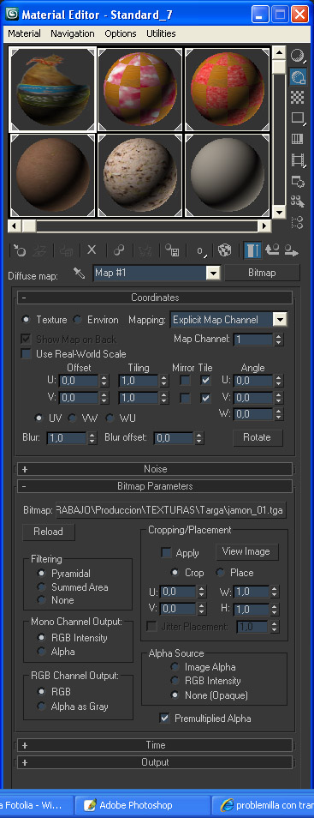Click the Make Unique icon
Image resolution: width=314 pixels, height=818 pixels.
coord(119,250)
